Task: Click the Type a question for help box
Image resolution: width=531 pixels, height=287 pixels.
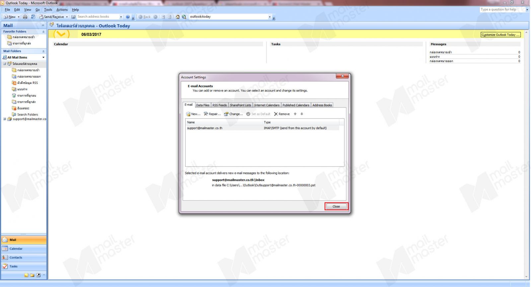Action: point(502,10)
